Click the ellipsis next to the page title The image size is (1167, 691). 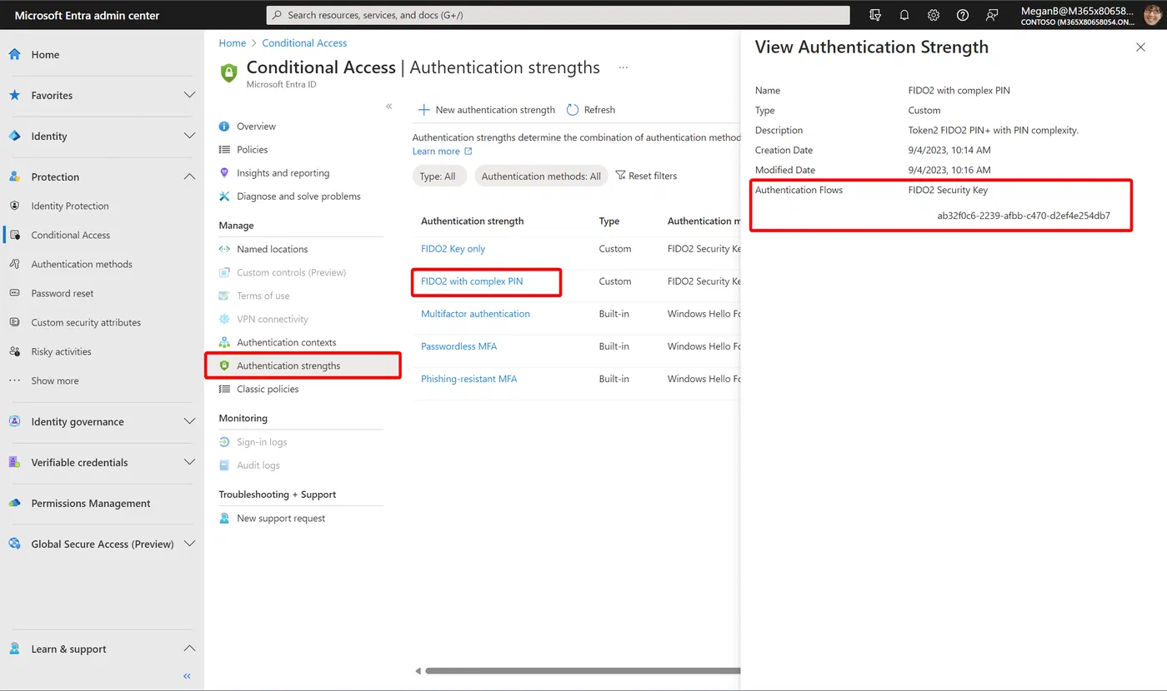click(x=623, y=67)
